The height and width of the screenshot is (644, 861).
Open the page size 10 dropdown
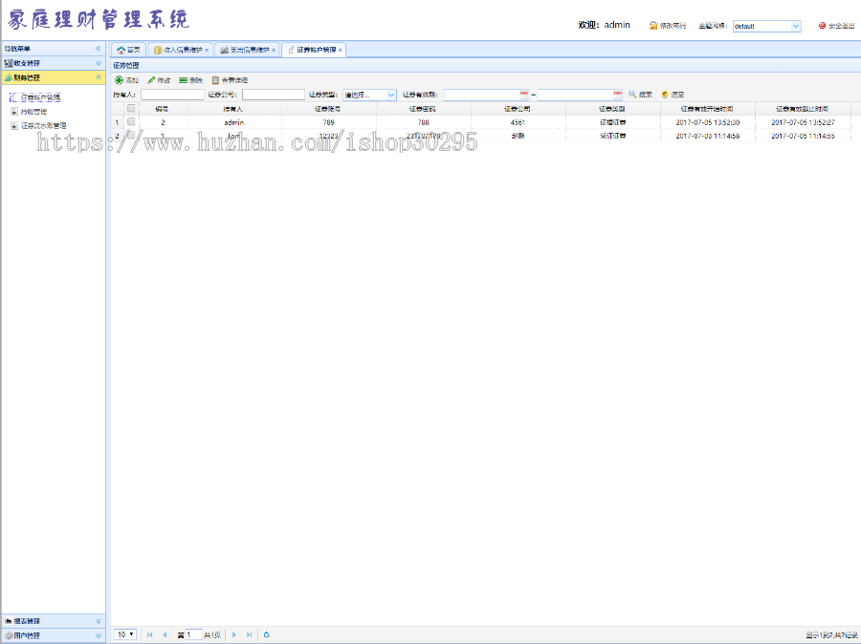pos(124,634)
